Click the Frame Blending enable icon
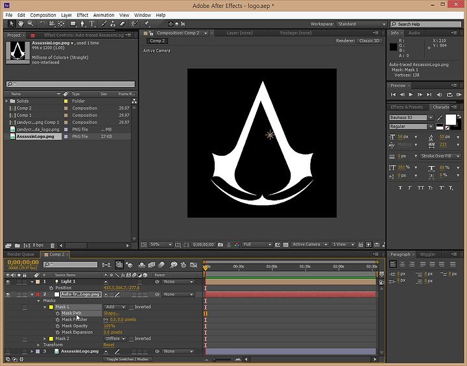Screen dimensions: 467x366 [x=151, y=265]
